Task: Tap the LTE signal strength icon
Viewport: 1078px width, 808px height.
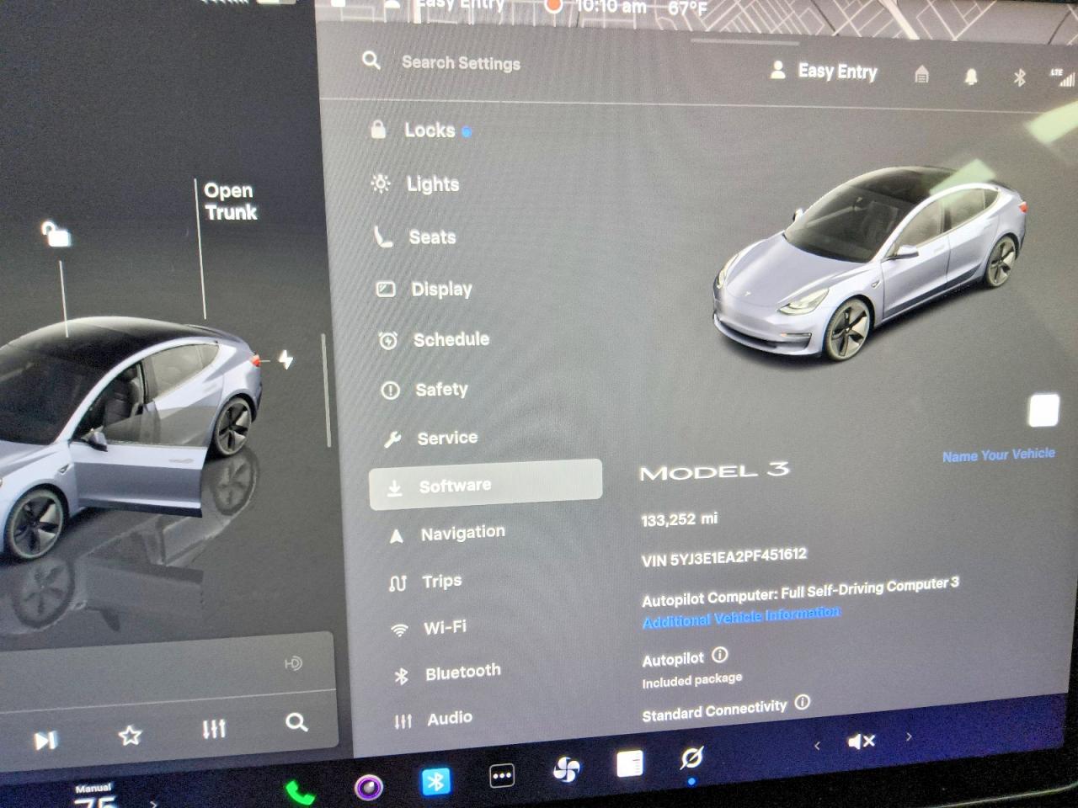Action: coord(1063,77)
